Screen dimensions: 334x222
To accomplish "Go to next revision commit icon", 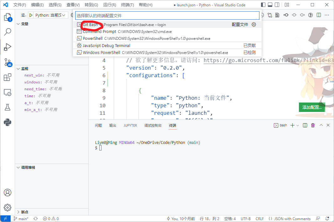I will pyautogui.click(x=302, y=15).
